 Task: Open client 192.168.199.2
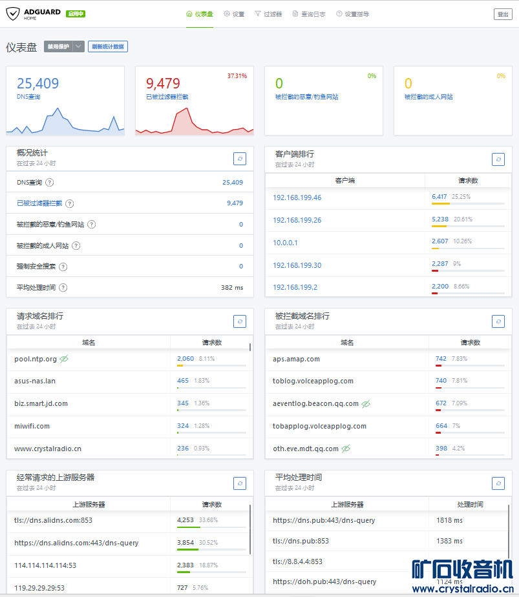pyautogui.click(x=295, y=287)
